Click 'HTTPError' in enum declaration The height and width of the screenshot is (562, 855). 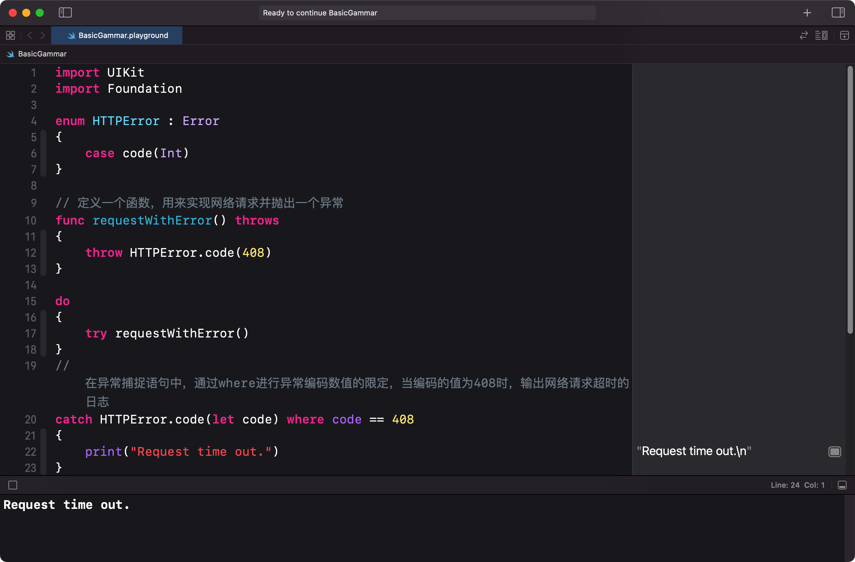tap(126, 121)
